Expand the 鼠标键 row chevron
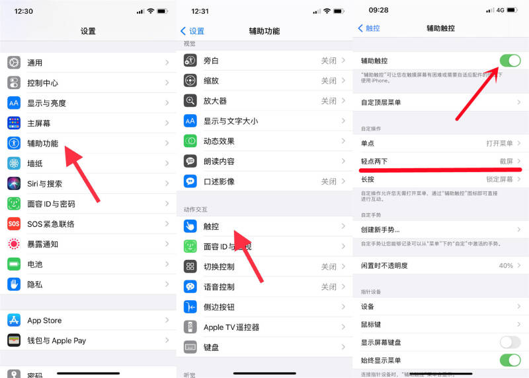 click(519, 325)
